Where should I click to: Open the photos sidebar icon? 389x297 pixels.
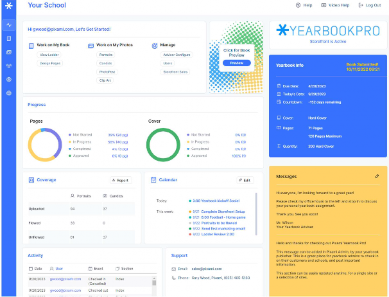tap(9, 52)
